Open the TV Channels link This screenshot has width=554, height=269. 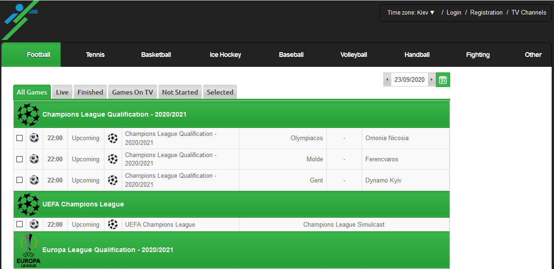coord(529,12)
